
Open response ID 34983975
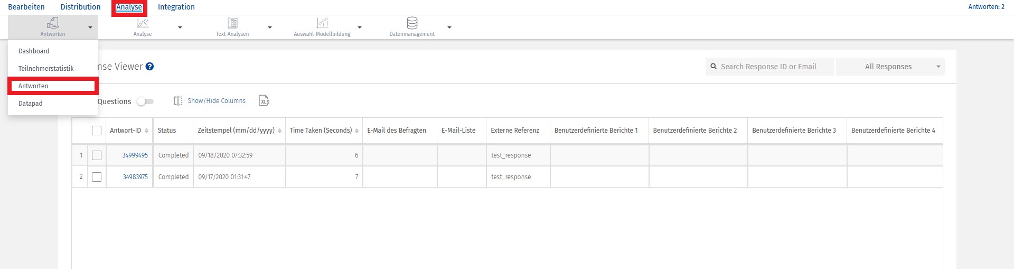point(135,177)
